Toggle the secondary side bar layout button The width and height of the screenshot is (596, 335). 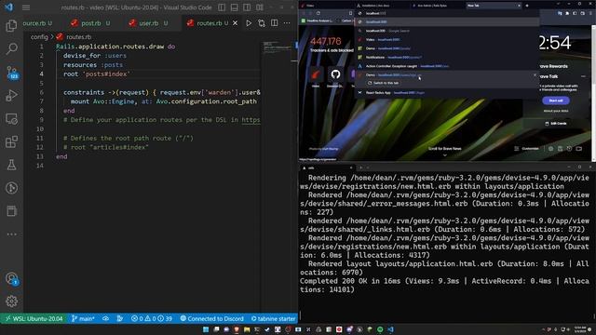[x=247, y=7]
